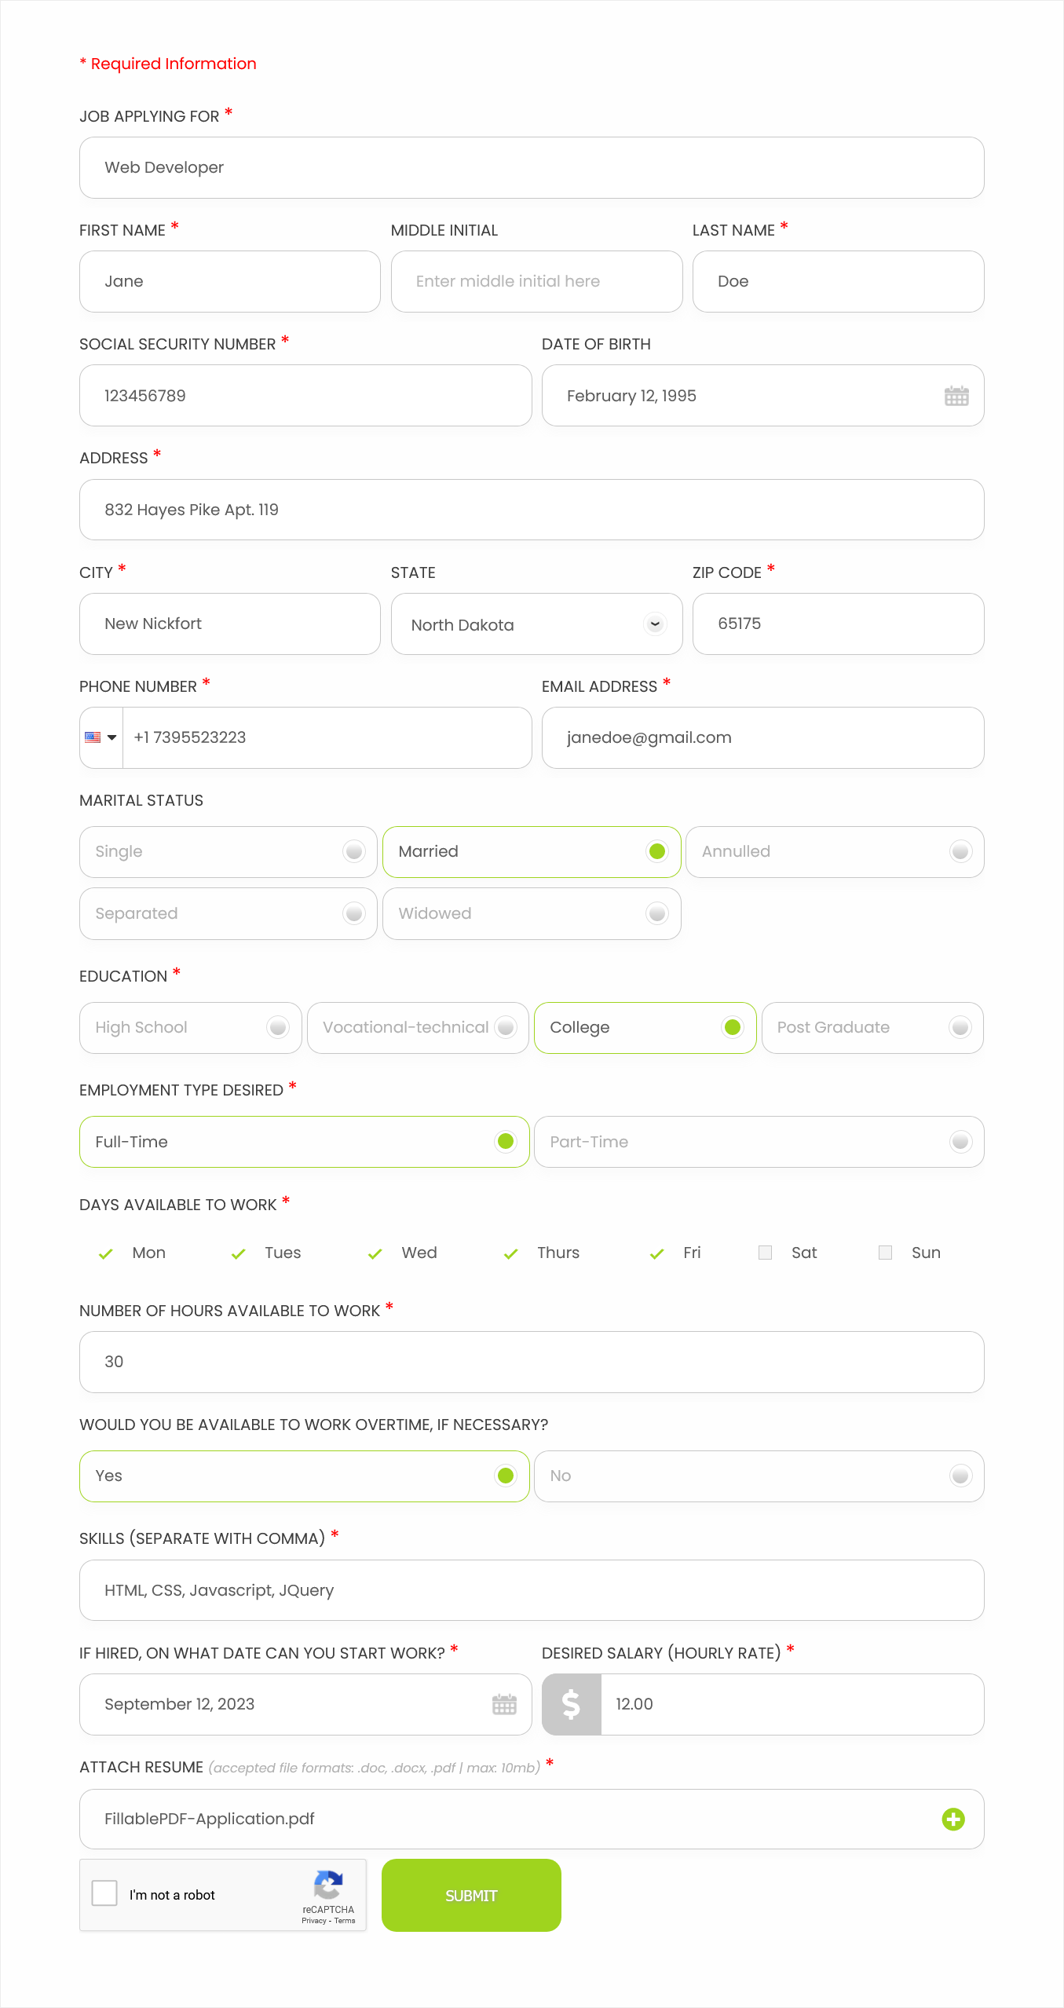Submit the job application form
1064x2008 pixels.
point(471,1895)
